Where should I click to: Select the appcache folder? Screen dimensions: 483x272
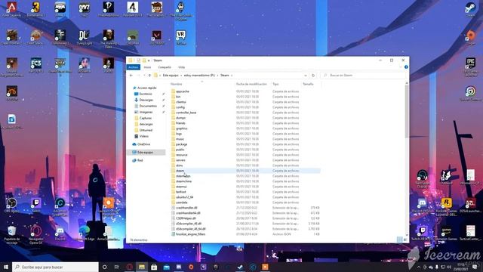pos(183,91)
